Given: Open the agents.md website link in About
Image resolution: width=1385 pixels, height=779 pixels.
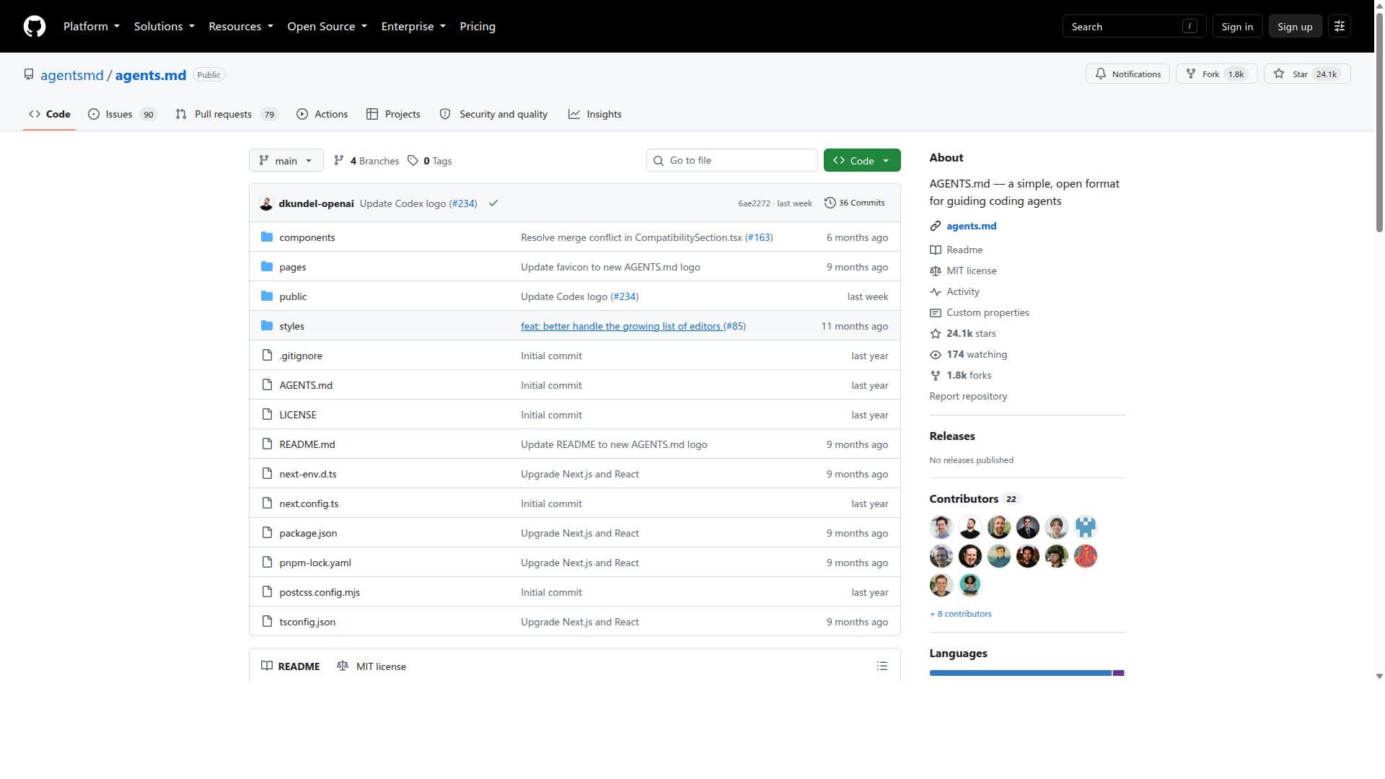Looking at the screenshot, I should pos(972,226).
